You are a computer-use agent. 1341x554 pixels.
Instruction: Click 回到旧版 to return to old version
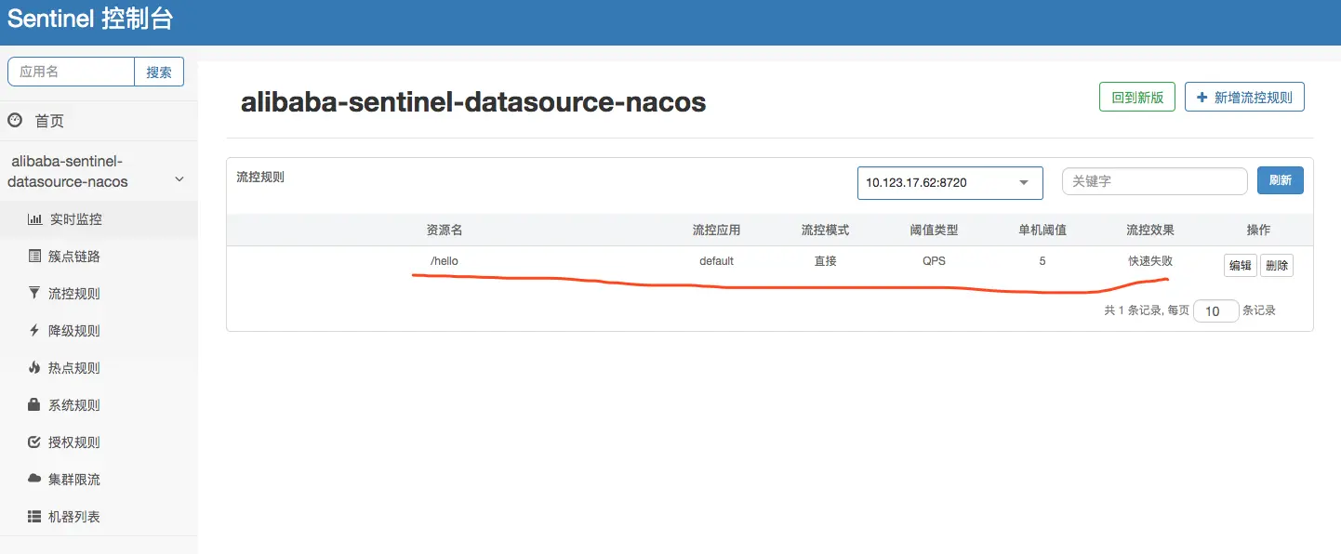1137,96
